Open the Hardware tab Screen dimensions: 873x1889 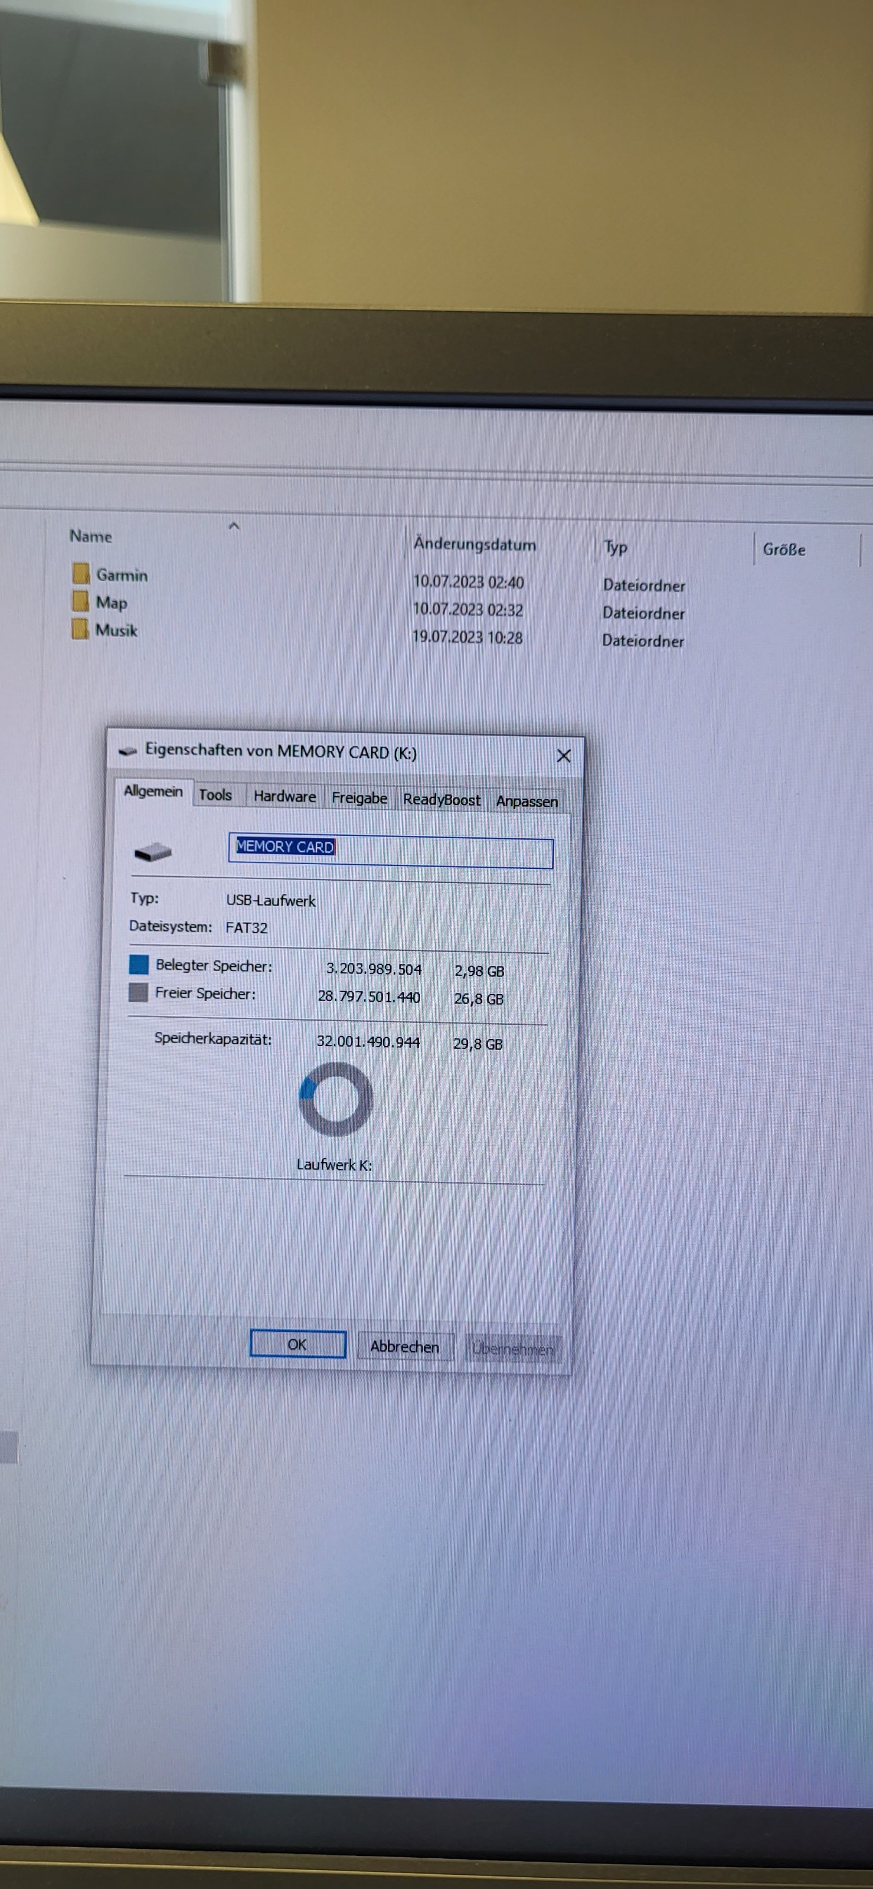pyautogui.click(x=285, y=796)
